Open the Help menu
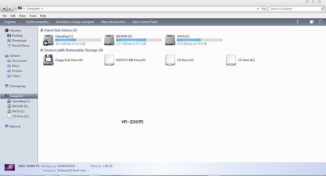Image resolution: width=326 pixels, height=176 pixels. [x=43, y=16]
